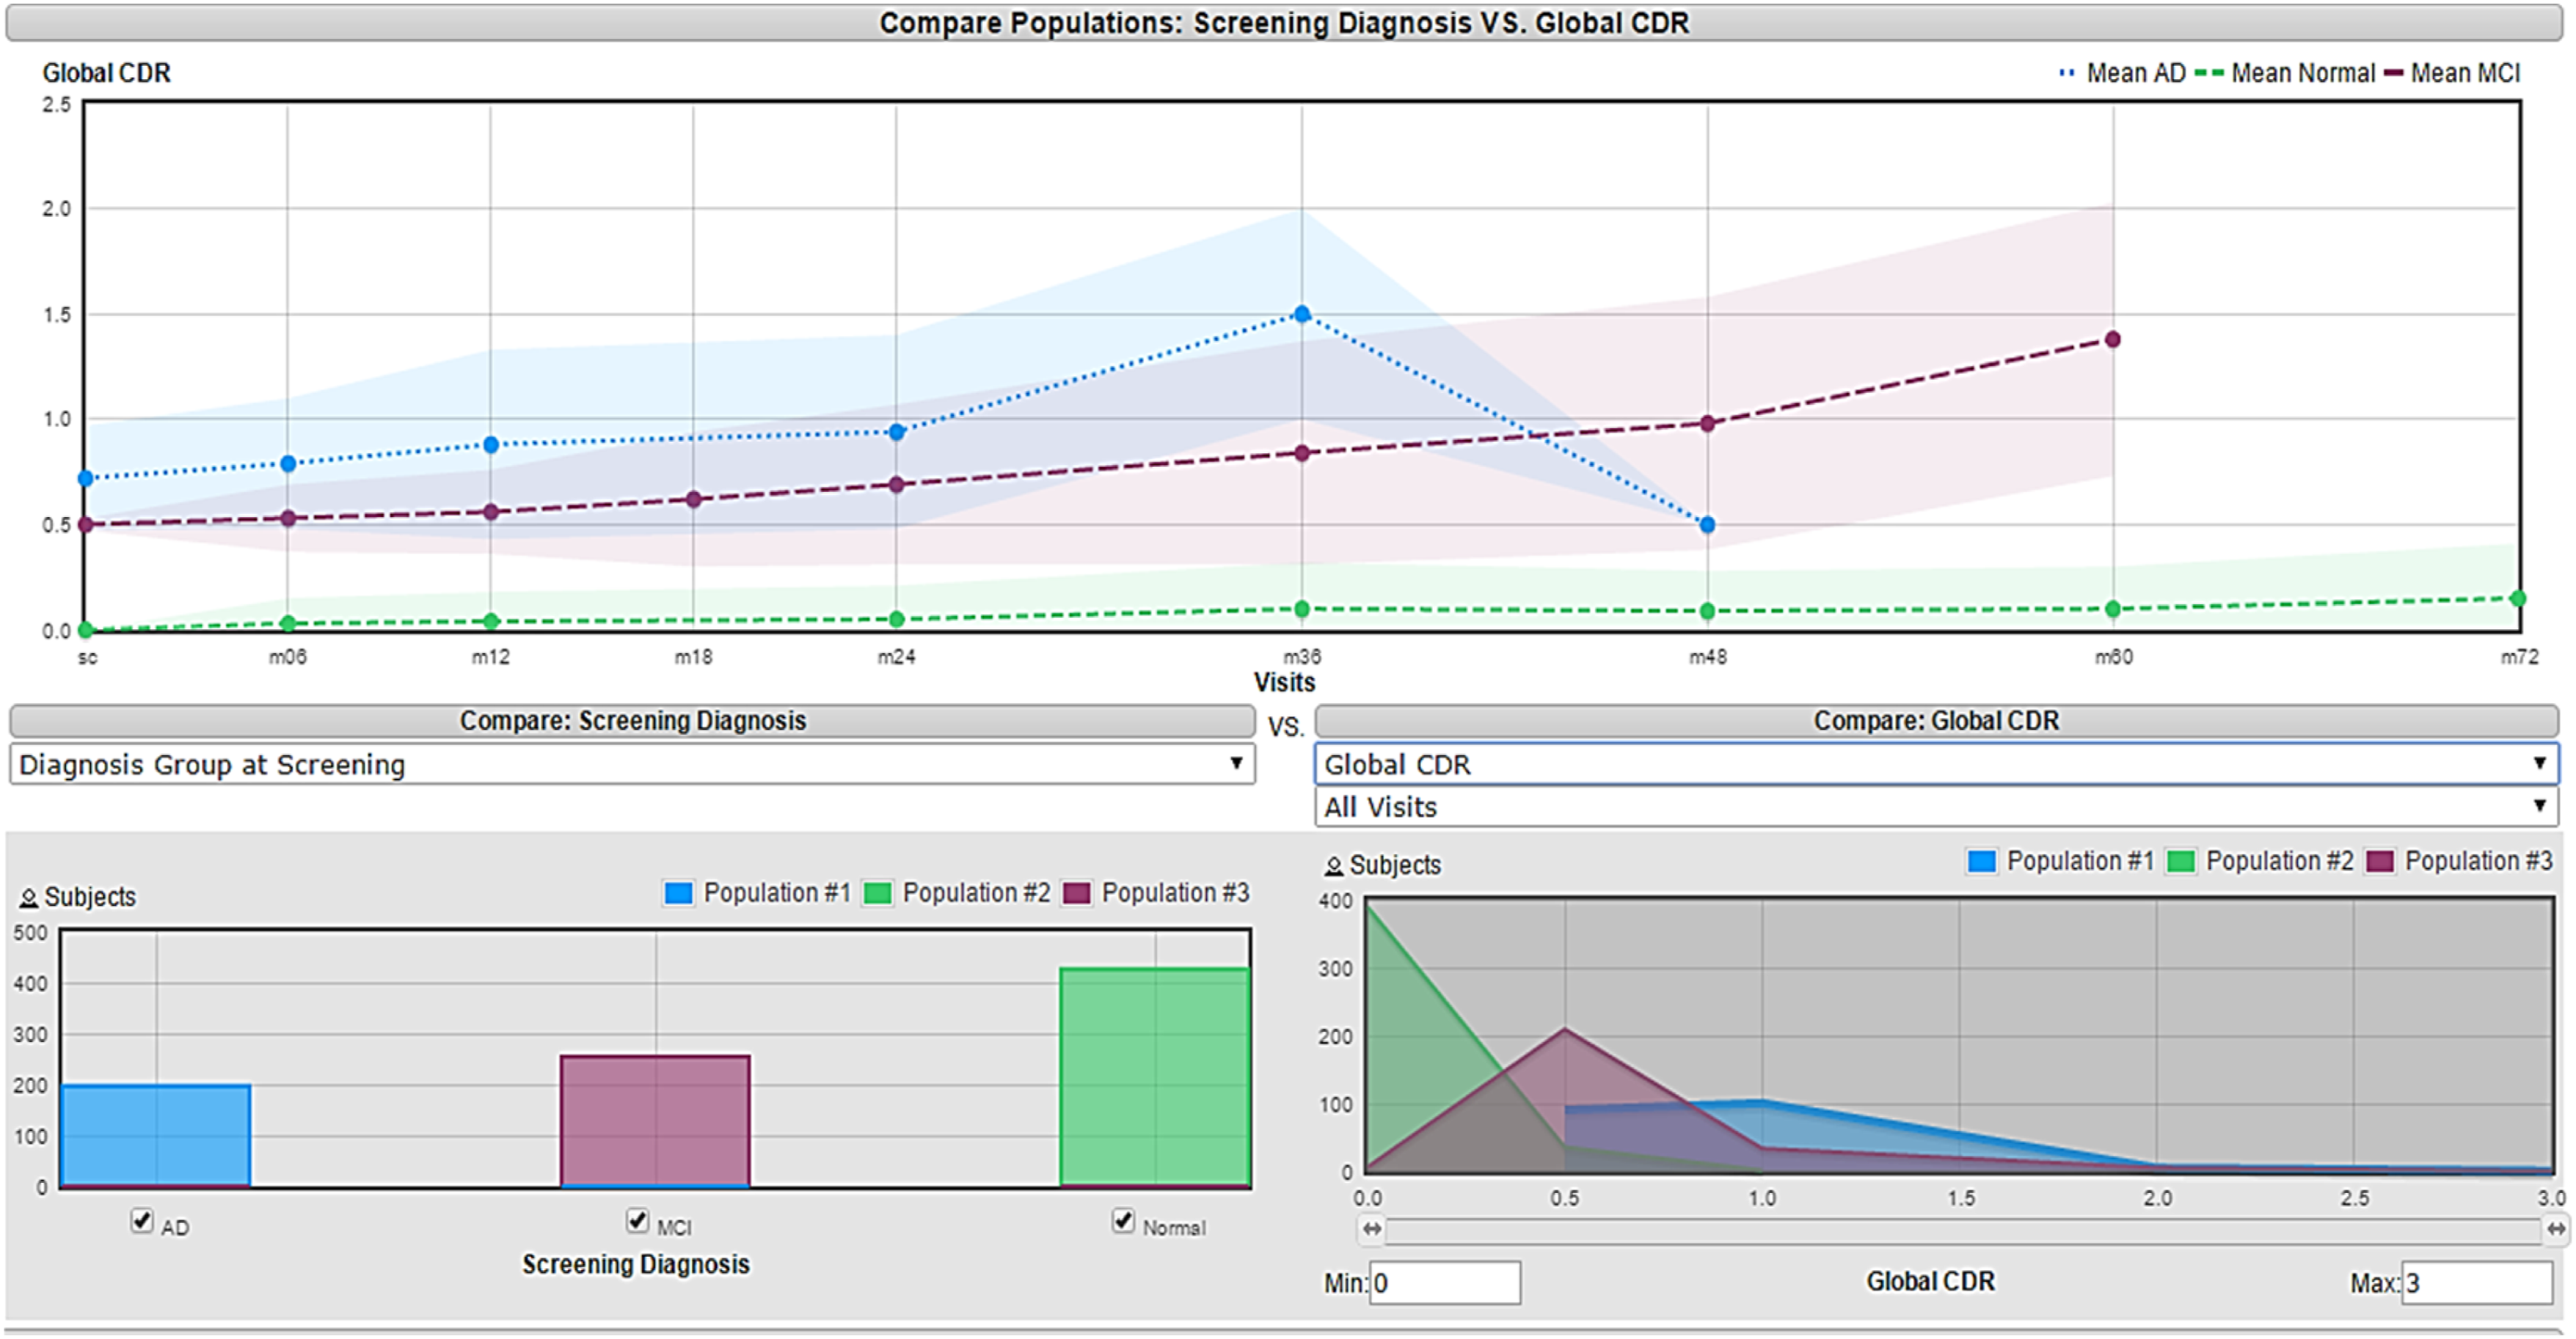Click the Subjects icon above the bar chart
This screenshot has width=2576, height=1339.
[29, 898]
